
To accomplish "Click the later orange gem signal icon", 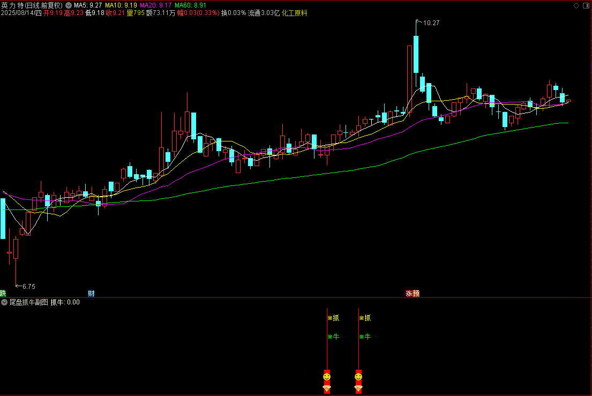I will (x=358, y=388).
